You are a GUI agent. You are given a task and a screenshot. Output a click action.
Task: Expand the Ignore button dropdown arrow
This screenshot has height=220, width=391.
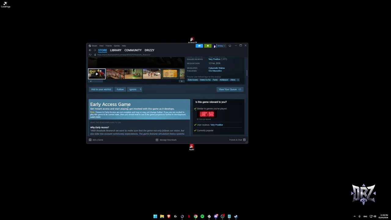click(141, 89)
